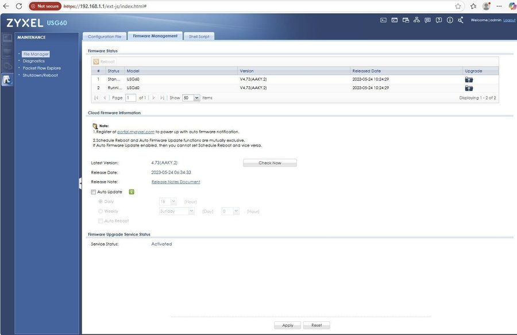Enable the Auto Update checkbox
The height and width of the screenshot is (335, 517).
point(94,192)
